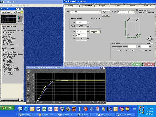Select Internal dimensions radio button

(137, 12)
